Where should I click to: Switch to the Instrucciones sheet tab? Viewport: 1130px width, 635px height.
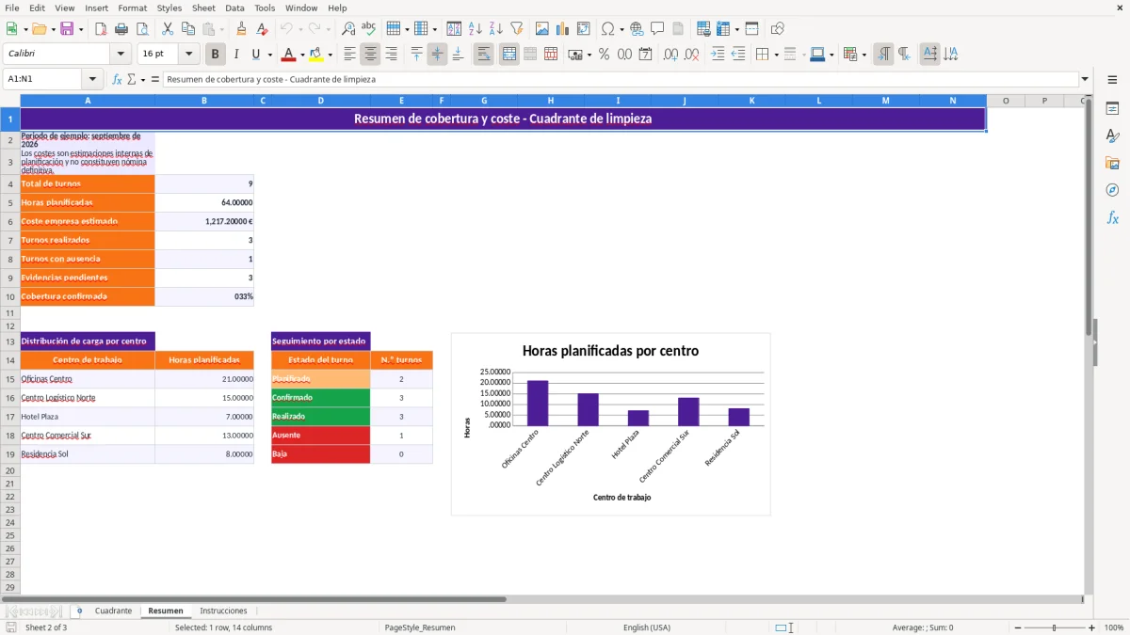(x=223, y=611)
